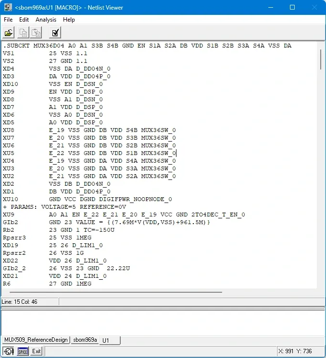Maximize the Netlist Viewer window
The image size is (326, 358).
(292, 7)
